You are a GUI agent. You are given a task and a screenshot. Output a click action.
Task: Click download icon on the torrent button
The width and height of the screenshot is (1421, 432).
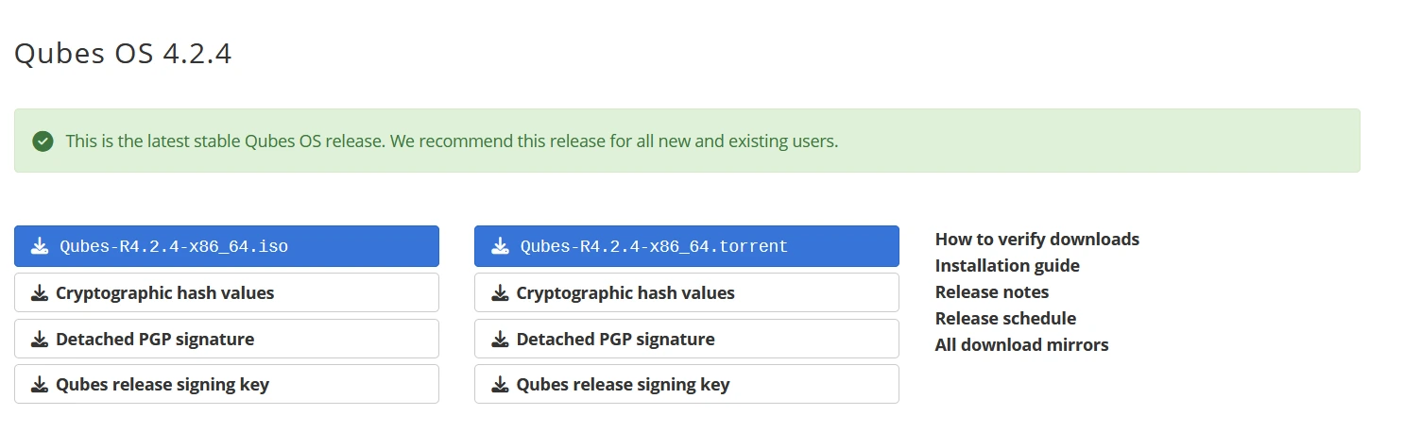[500, 247]
